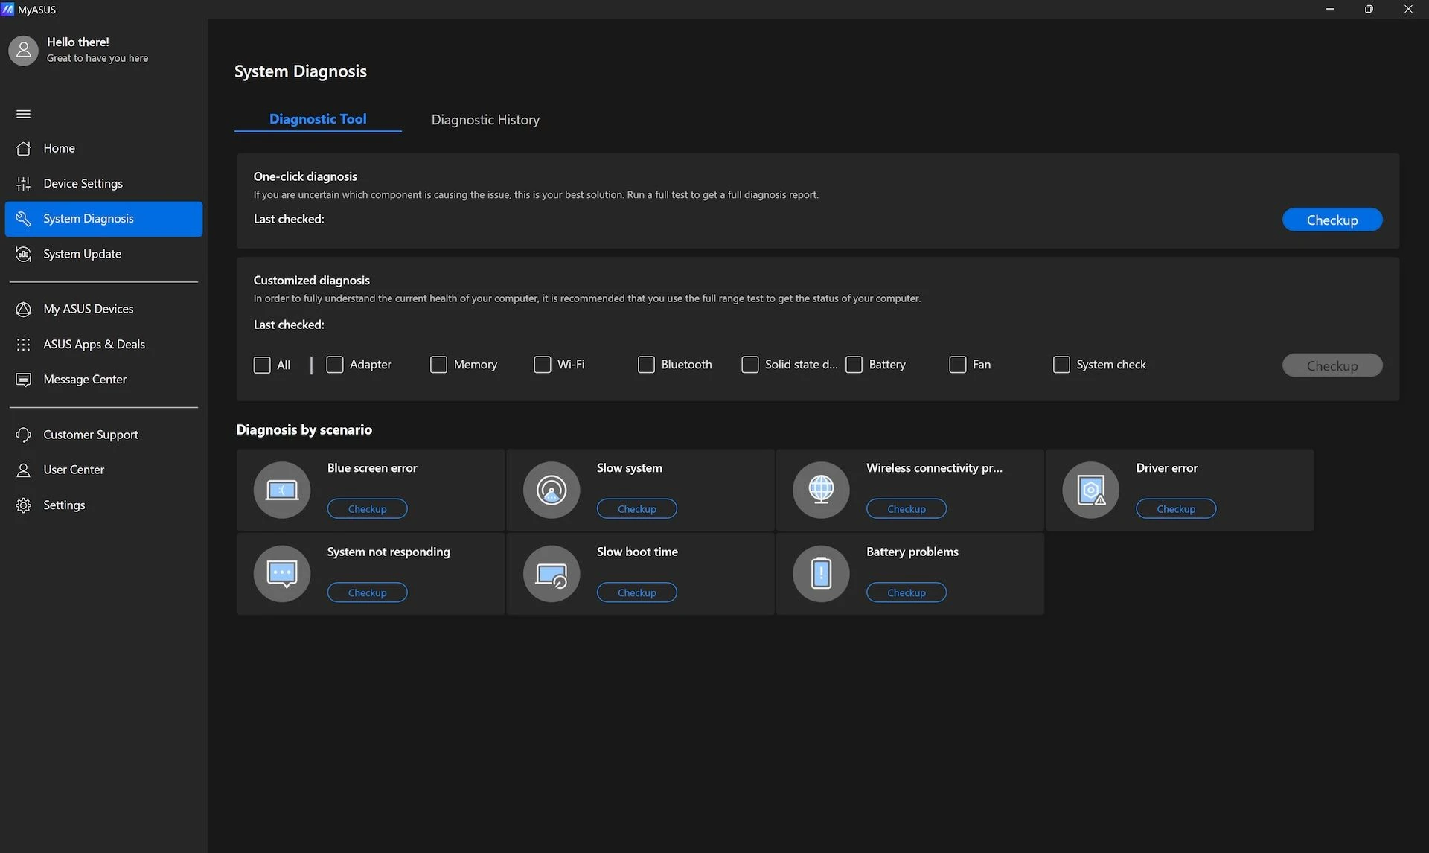Click the System Update icon

tap(23, 254)
